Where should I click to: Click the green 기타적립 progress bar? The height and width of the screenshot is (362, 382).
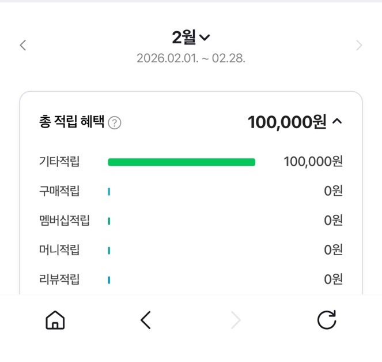[181, 162]
